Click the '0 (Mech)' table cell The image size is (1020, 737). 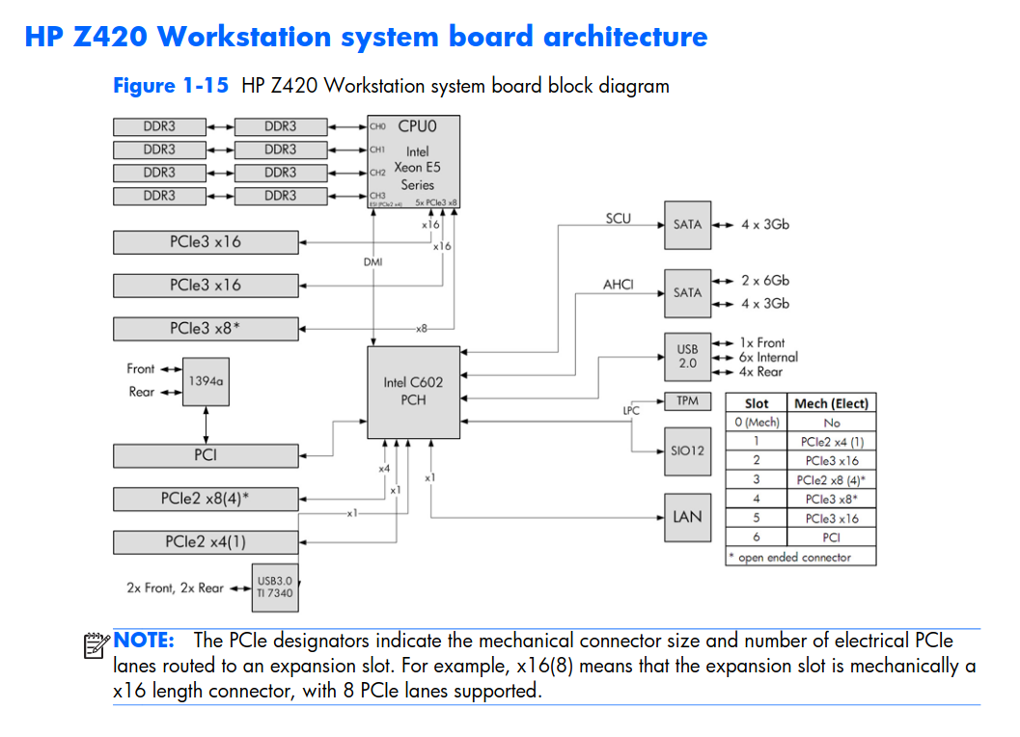point(757,423)
